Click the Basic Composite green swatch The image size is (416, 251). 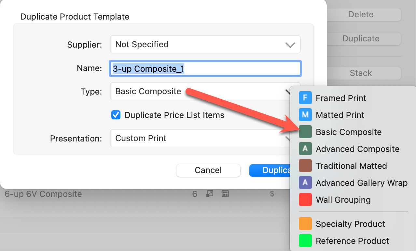click(x=305, y=132)
